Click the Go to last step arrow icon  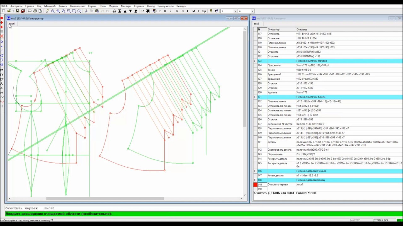136,11
